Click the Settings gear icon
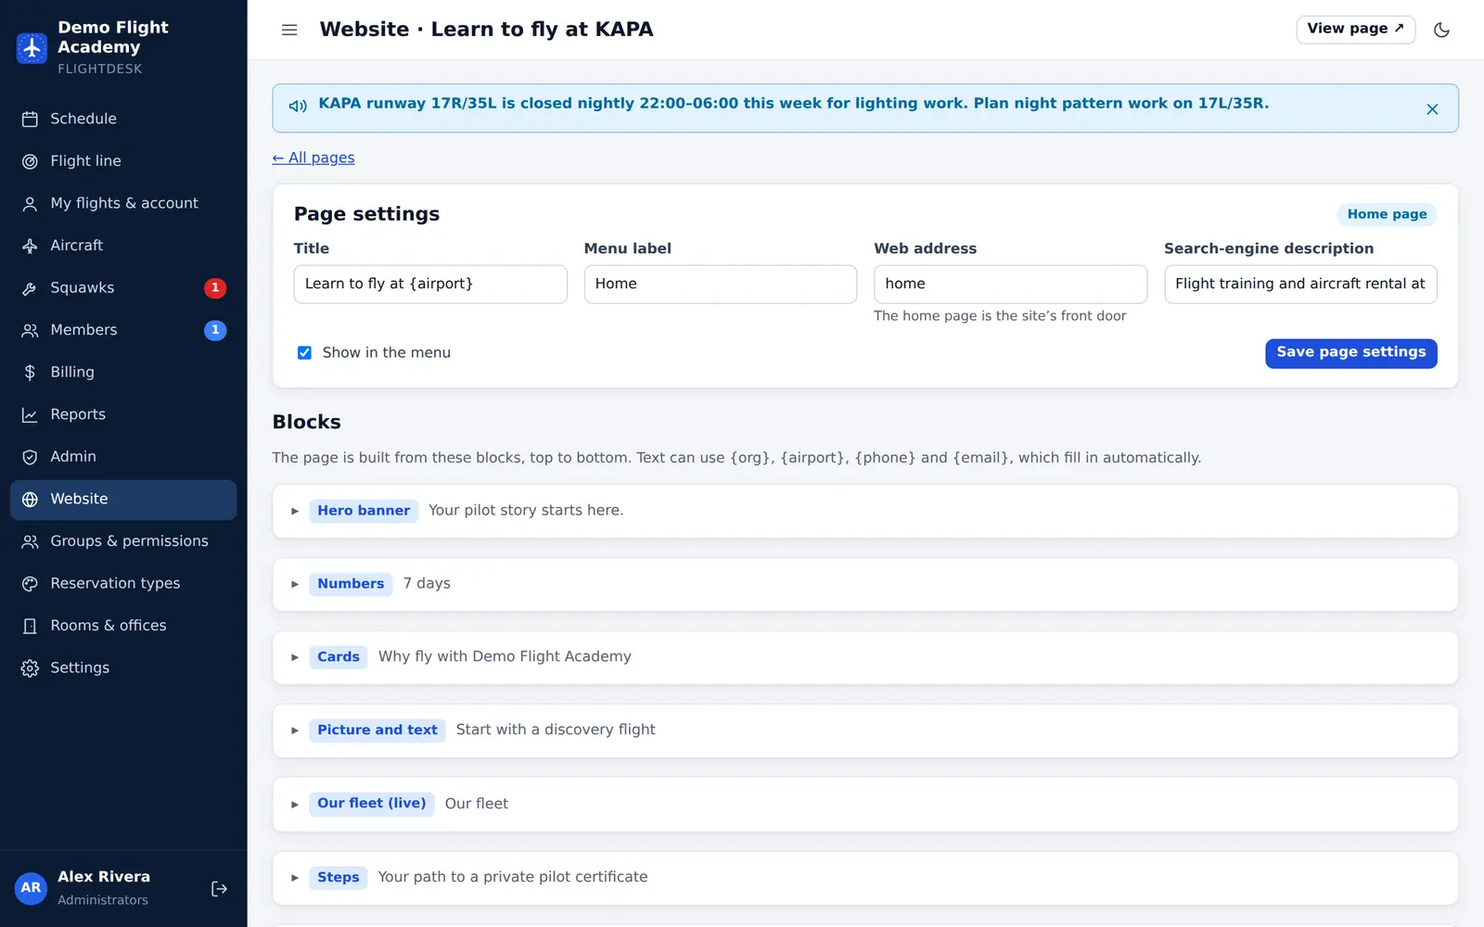This screenshot has height=927, width=1484. coord(30,667)
